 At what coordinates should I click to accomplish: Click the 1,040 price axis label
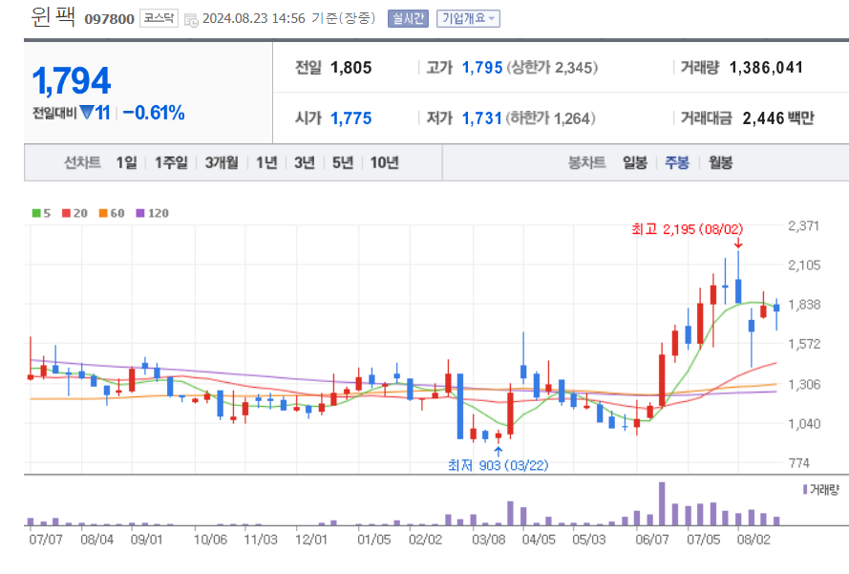(x=803, y=423)
